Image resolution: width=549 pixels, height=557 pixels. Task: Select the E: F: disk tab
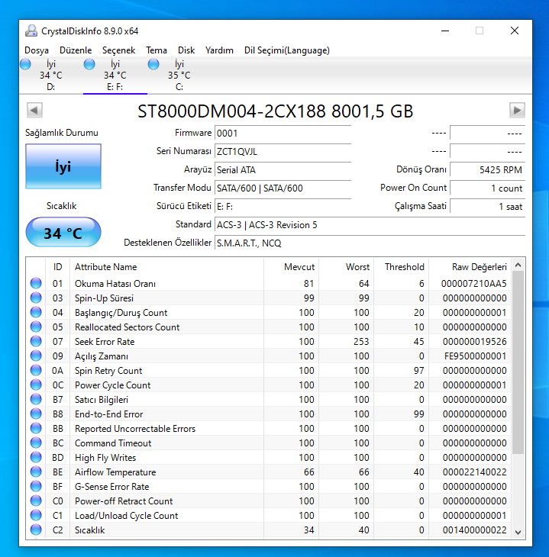[115, 76]
